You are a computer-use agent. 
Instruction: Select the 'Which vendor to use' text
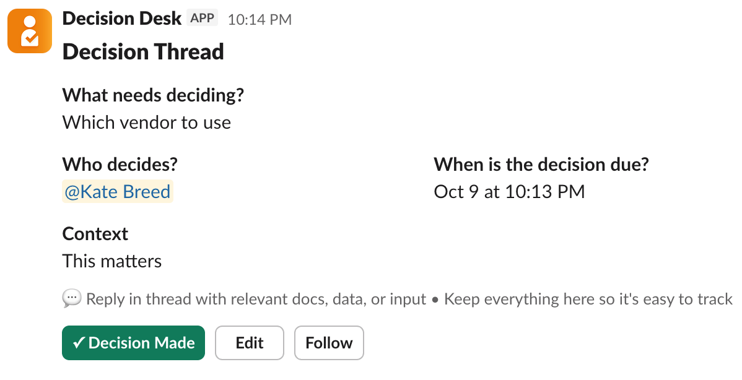[147, 123]
